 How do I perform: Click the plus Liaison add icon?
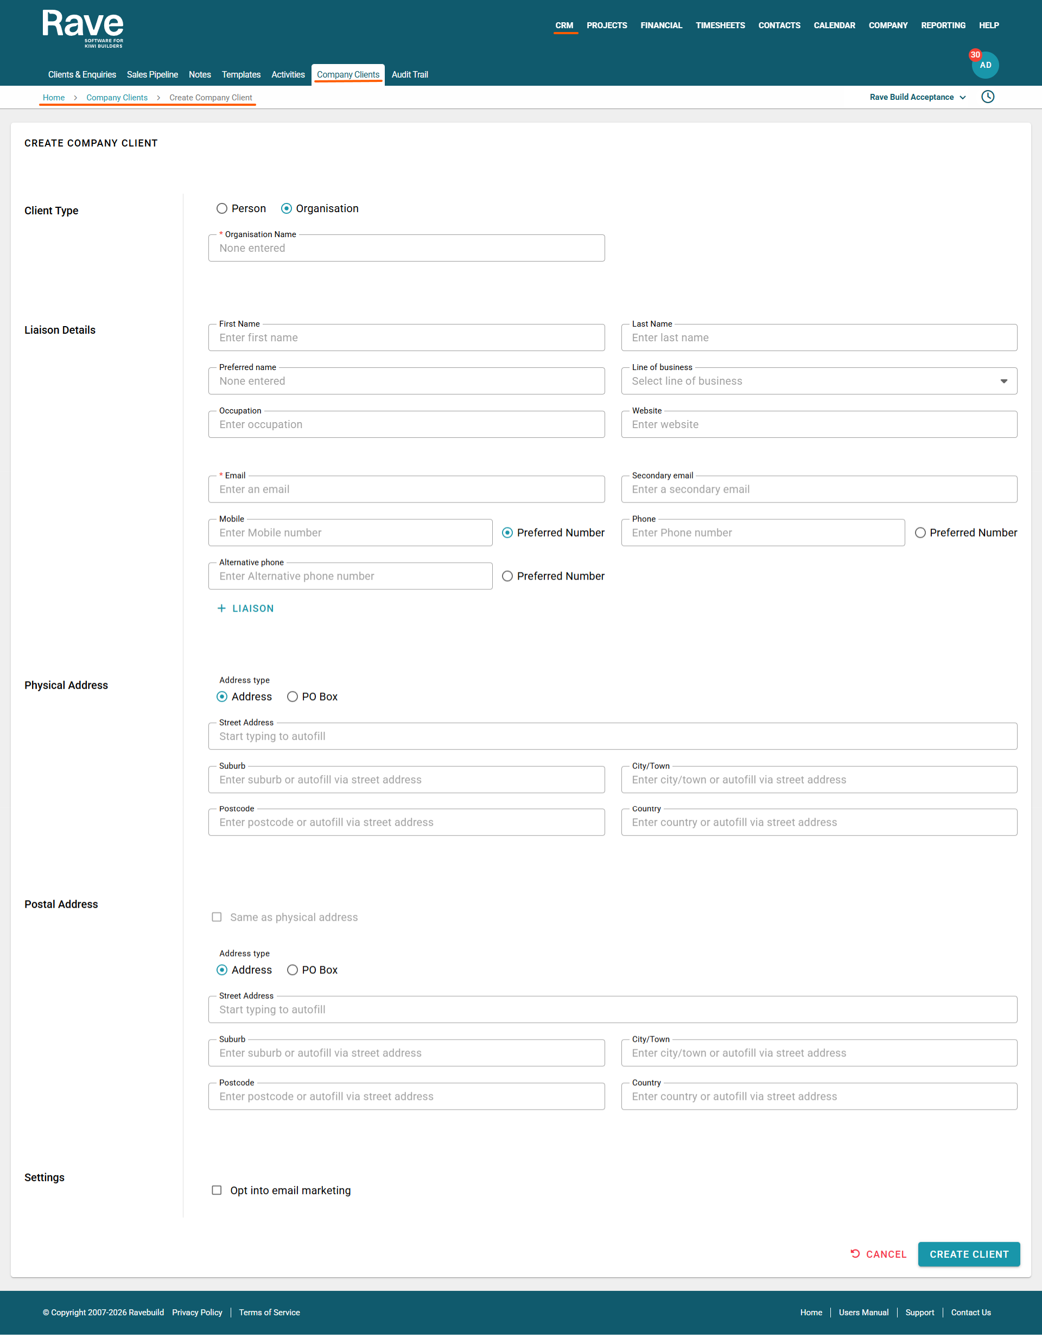pyautogui.click(x=221, y=608)
